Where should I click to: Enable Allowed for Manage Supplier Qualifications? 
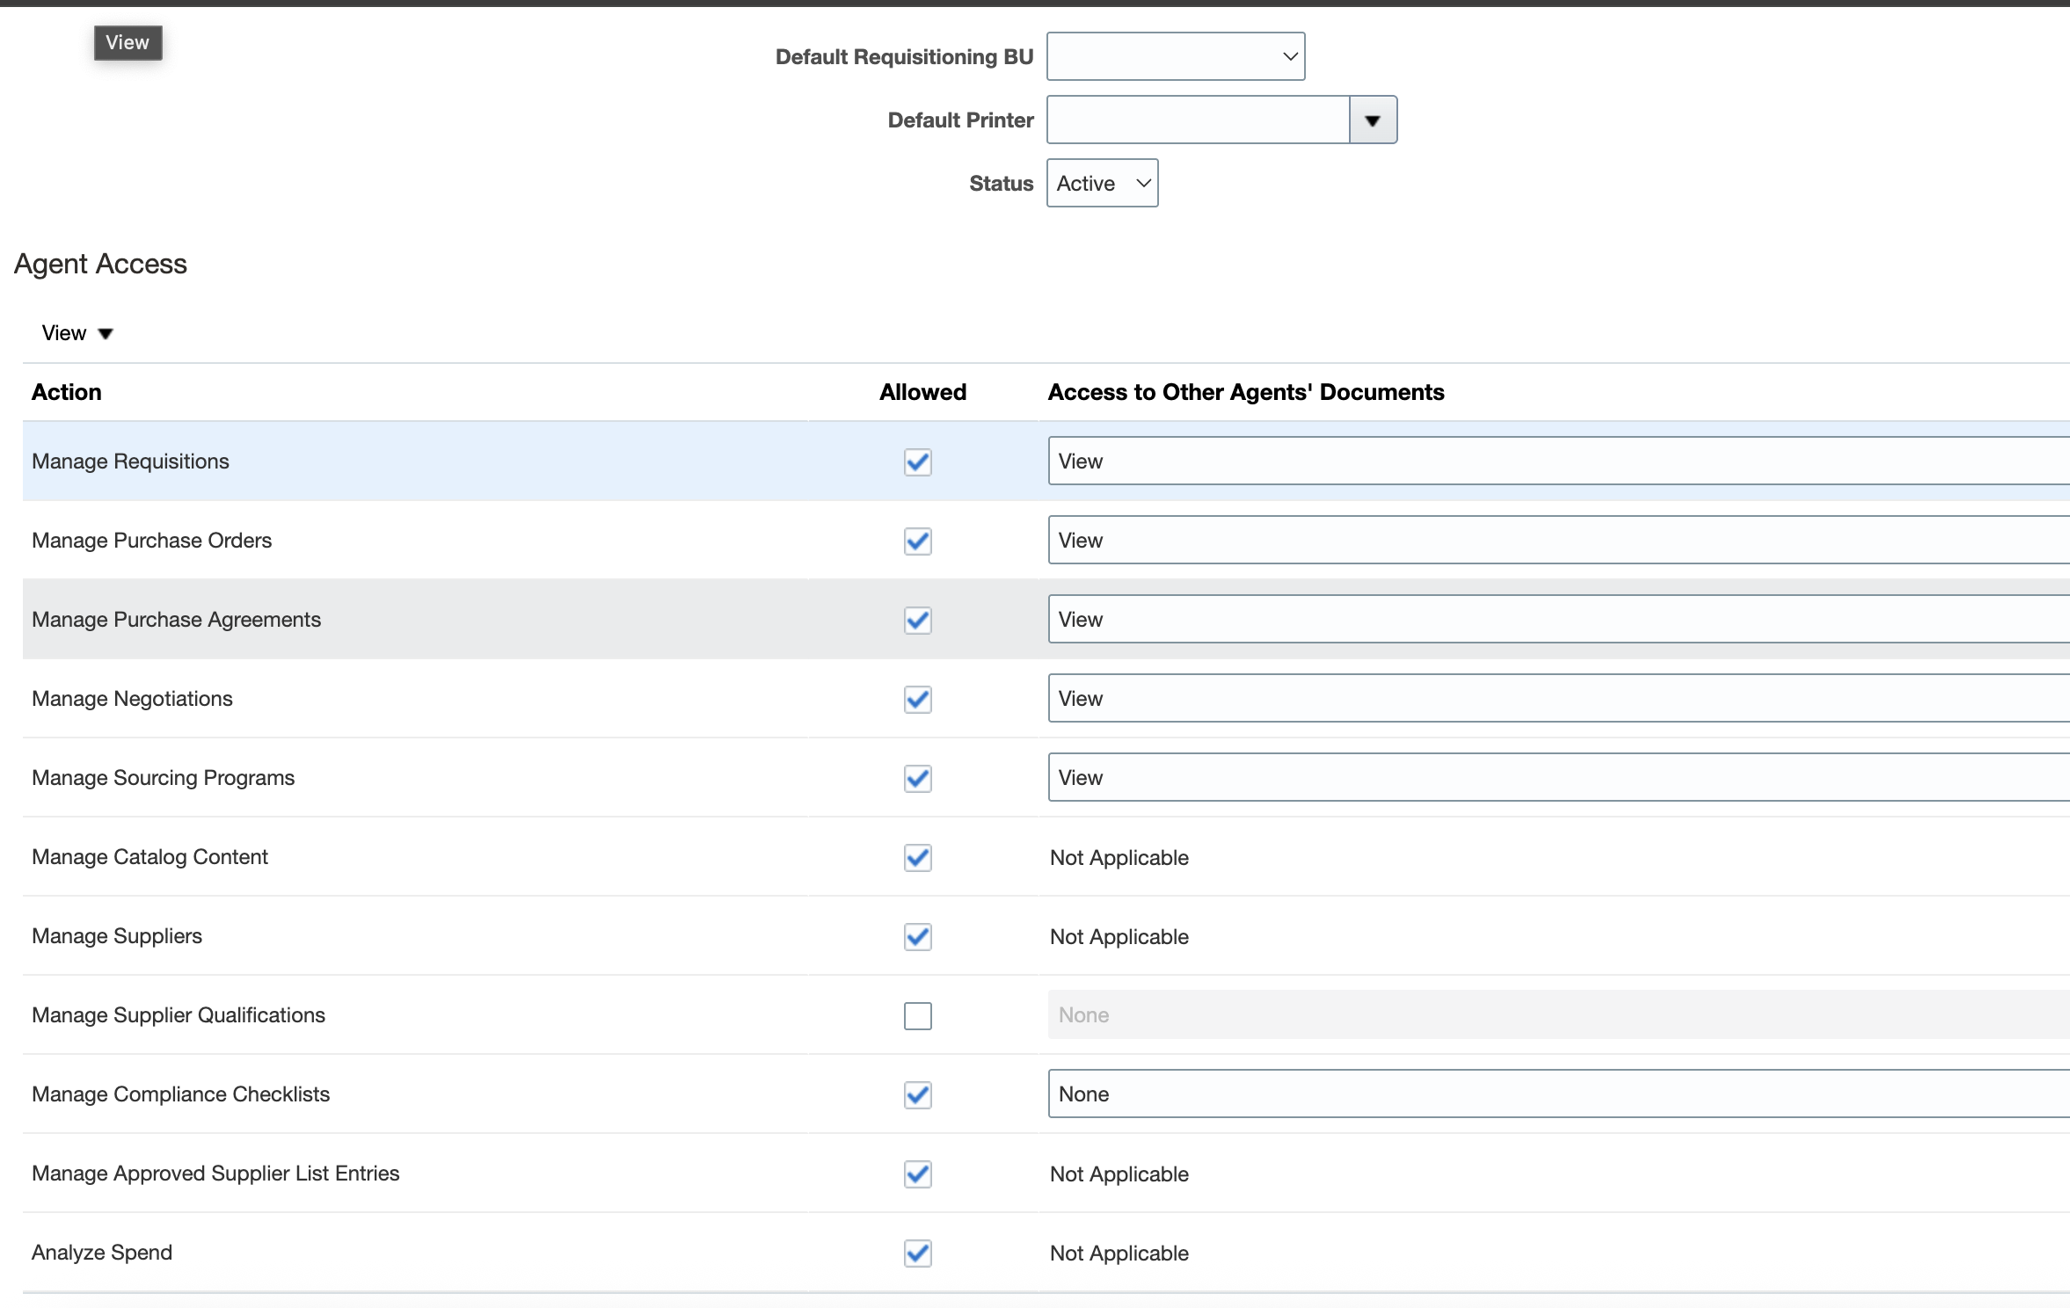[x=917, y=1015]
